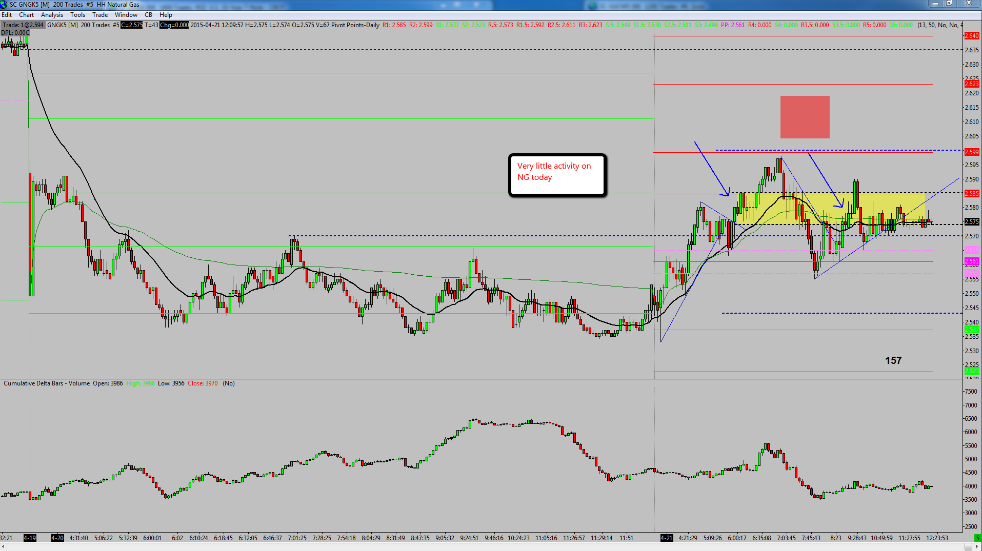
Task: Click the window title 'SC GNGK5 [M] 200 Trades'
Action: (x=46, y=4)
